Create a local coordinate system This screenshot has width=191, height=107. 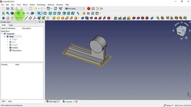coord(35,18)
